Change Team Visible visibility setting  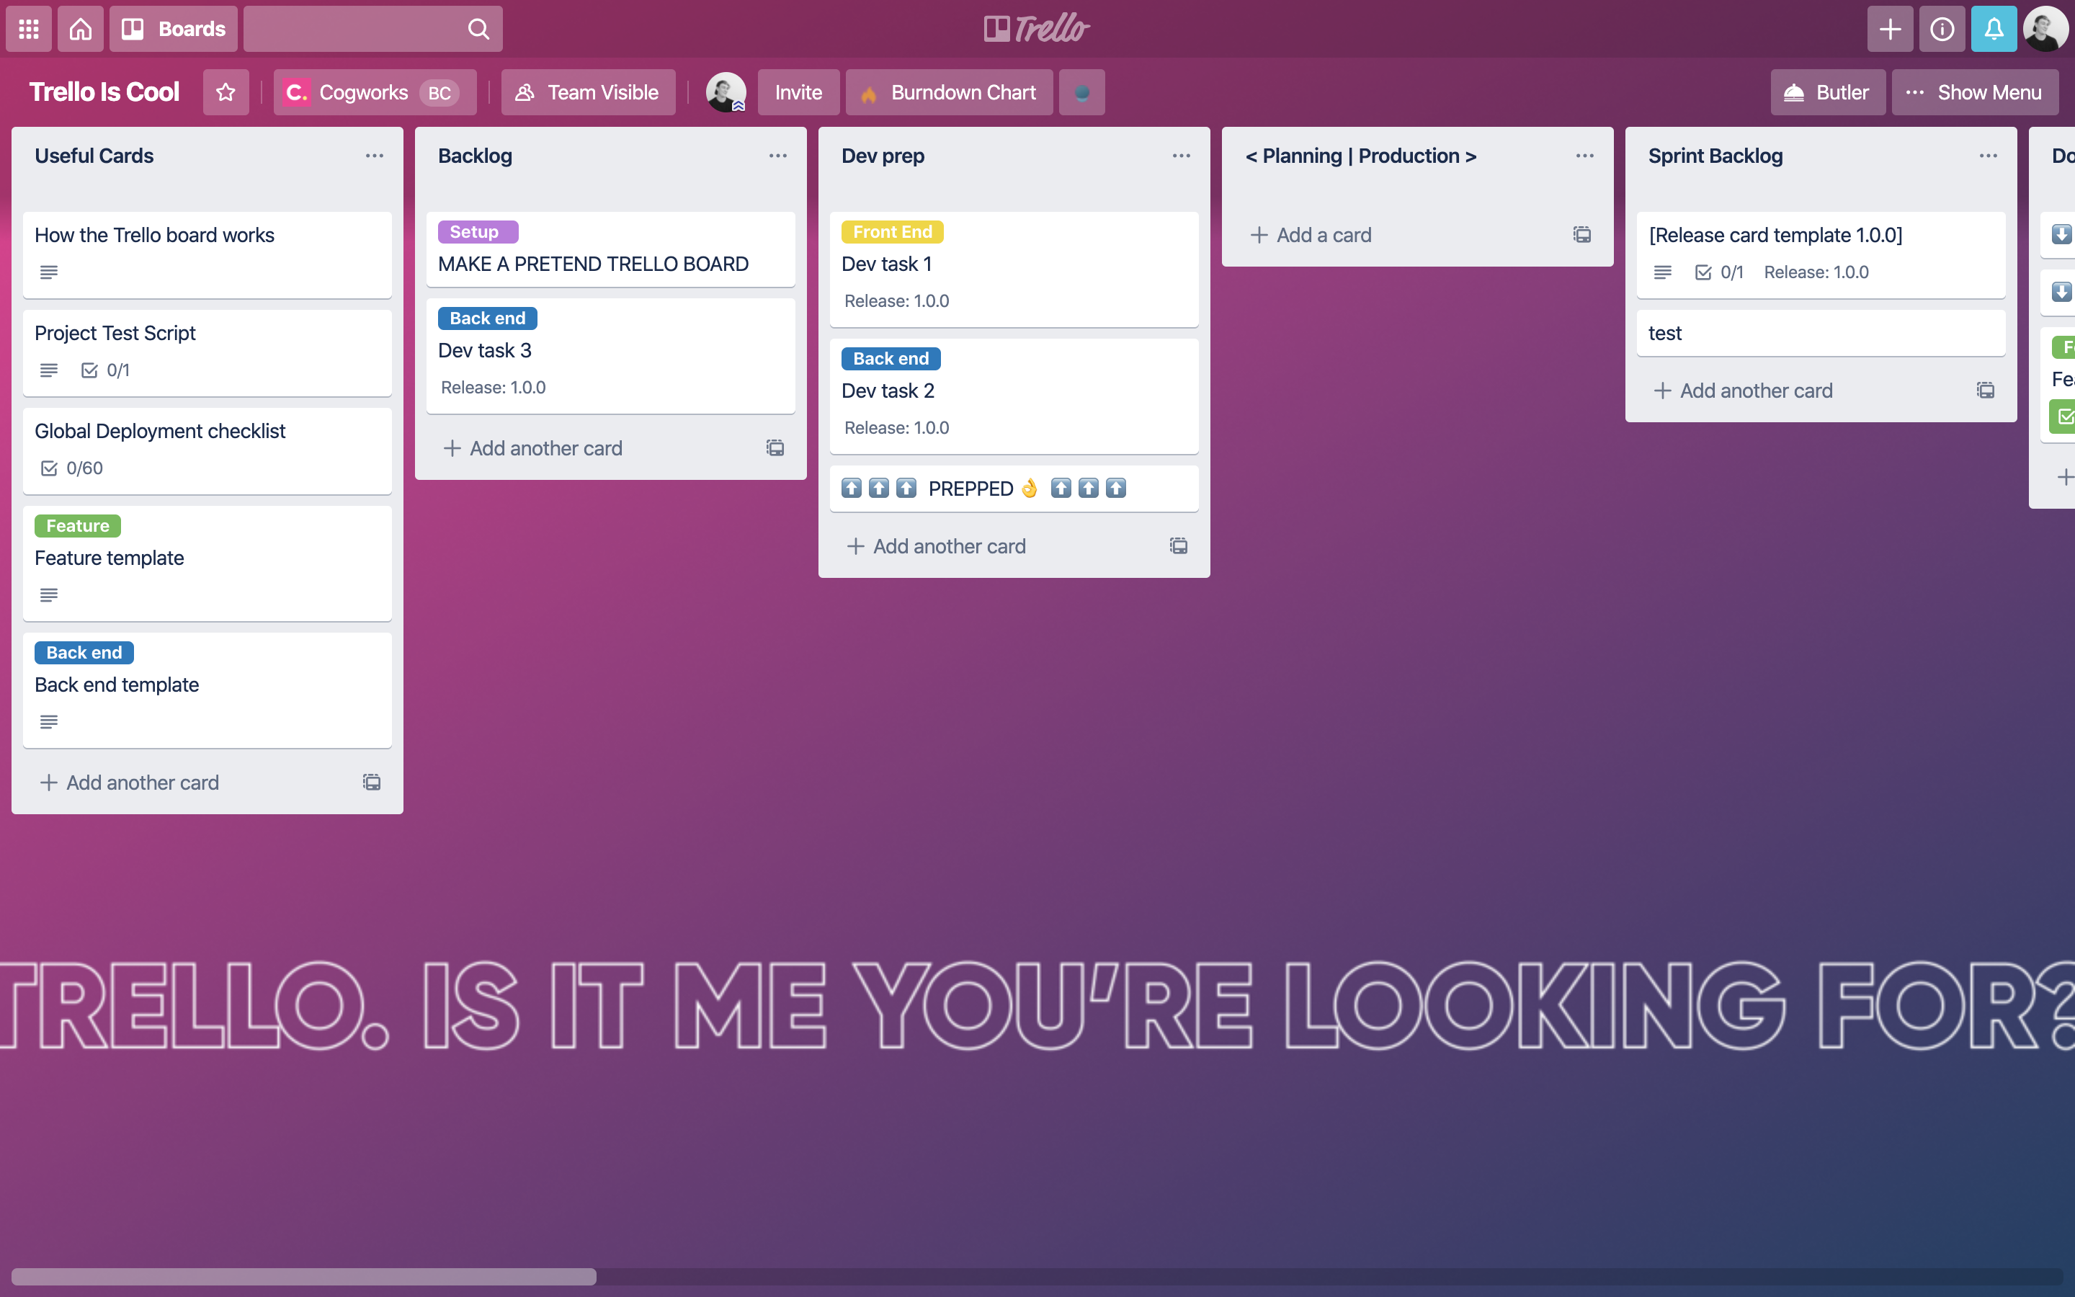[588, 92]
